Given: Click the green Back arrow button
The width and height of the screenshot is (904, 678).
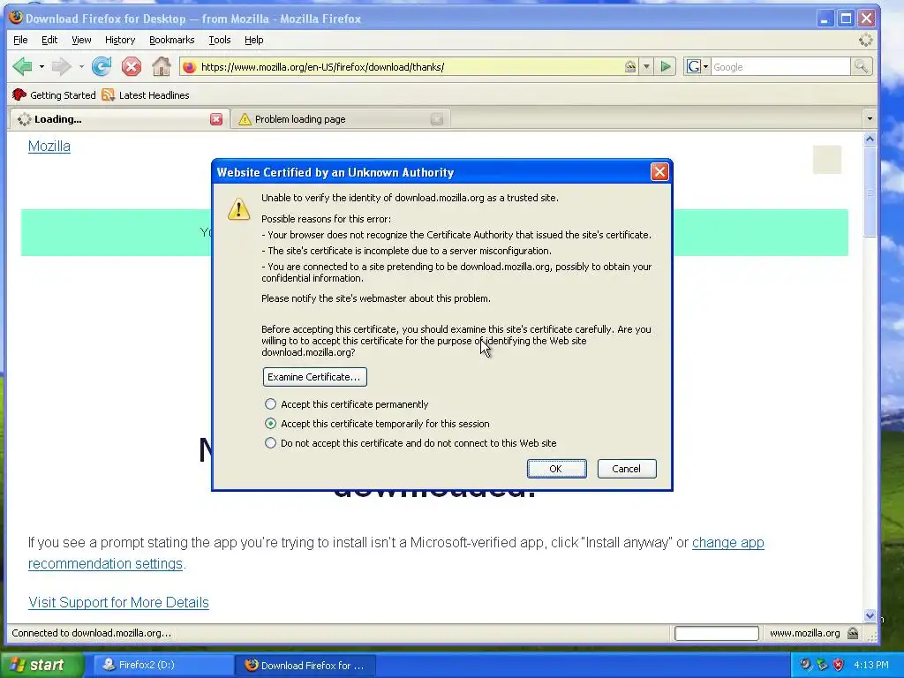Looking at the screenshot, I should [22, 67].
